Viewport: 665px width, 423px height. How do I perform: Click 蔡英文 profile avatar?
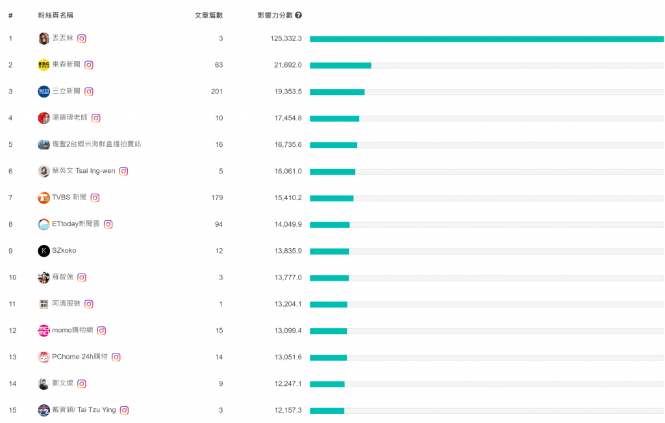point(44,172)
